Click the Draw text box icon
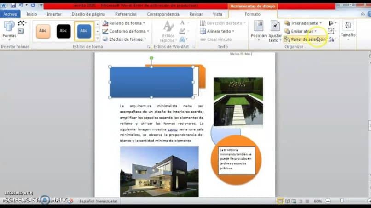This screenshot has height=208, width=371. coord(21,31)
